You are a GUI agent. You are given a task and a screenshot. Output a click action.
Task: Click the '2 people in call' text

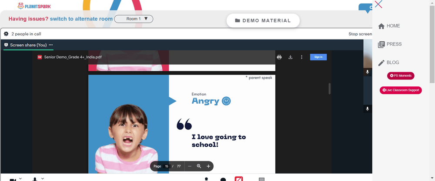pyautogui.click(x=27, y=34)
